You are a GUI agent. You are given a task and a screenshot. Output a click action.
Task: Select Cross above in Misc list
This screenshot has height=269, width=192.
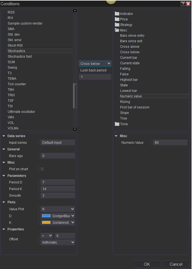pos(130,47)
